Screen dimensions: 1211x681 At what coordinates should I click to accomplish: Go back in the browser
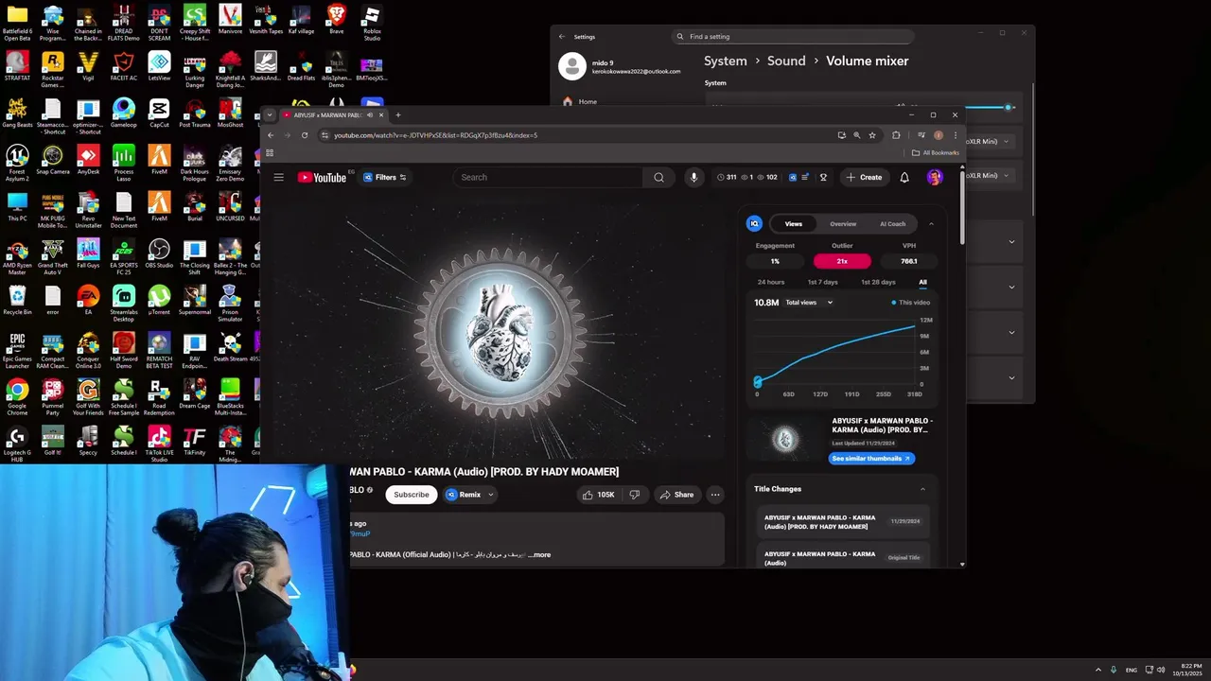click(x=271, y=135)
